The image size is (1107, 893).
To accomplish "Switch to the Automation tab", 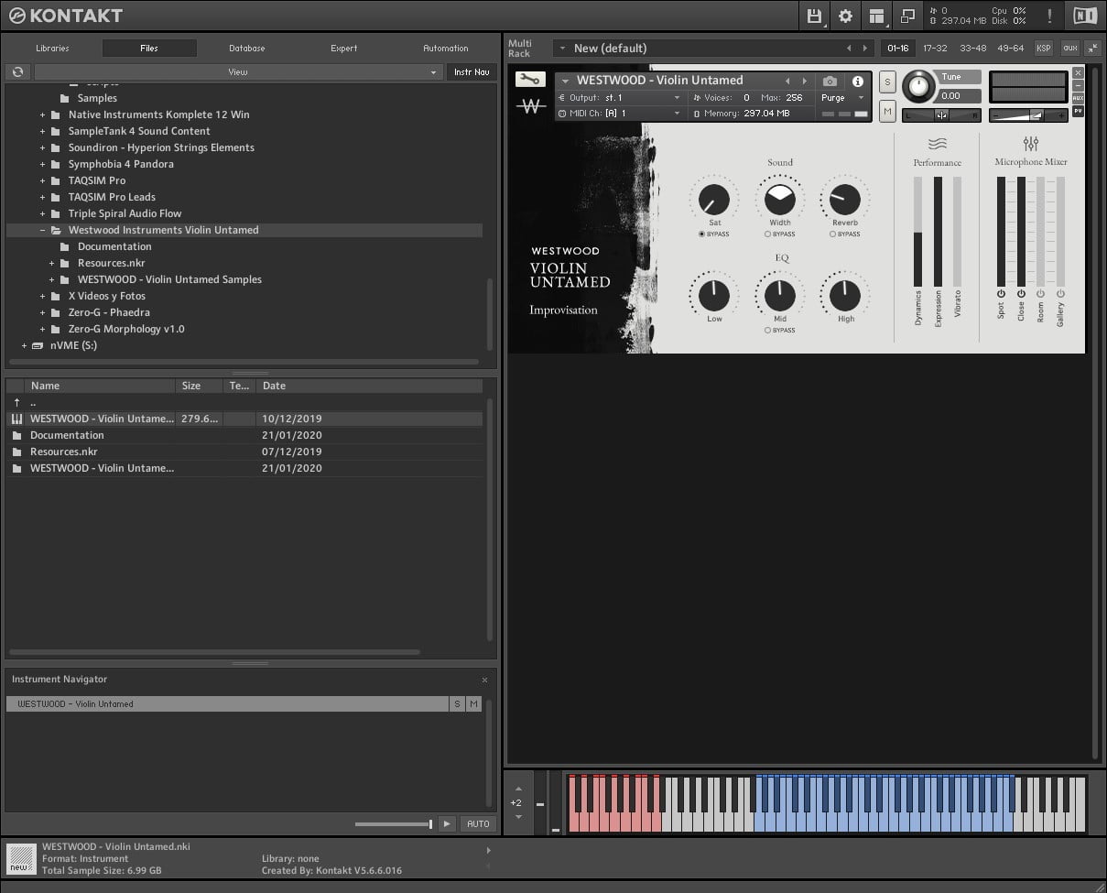I will 446,49.
